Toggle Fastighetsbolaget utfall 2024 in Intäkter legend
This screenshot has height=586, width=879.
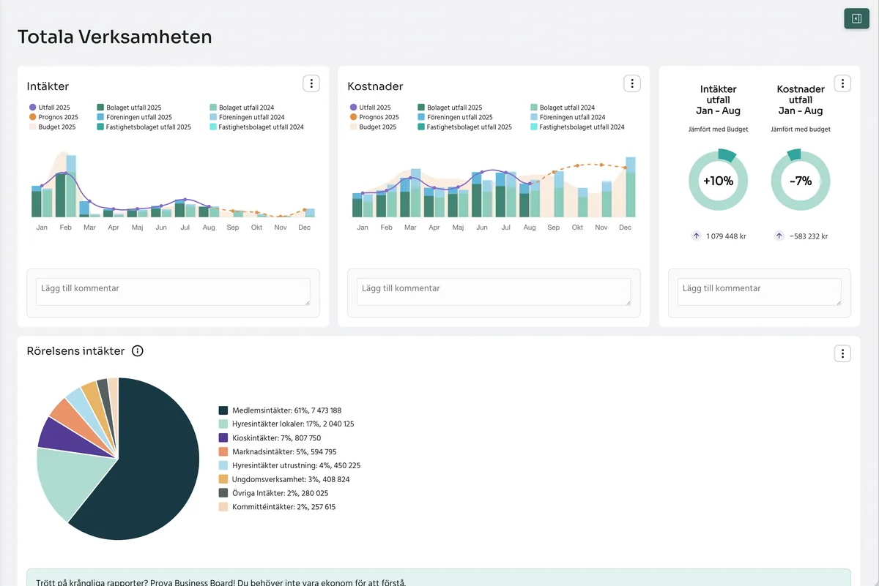coord(256,127)
